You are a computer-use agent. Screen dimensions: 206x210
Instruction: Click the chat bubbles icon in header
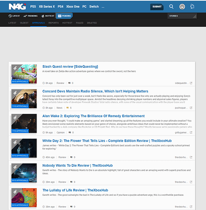(192, 7)
